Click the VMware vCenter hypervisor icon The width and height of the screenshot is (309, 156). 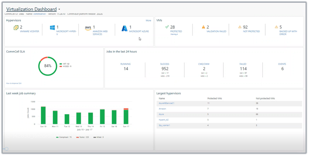(x=16, y=28)
